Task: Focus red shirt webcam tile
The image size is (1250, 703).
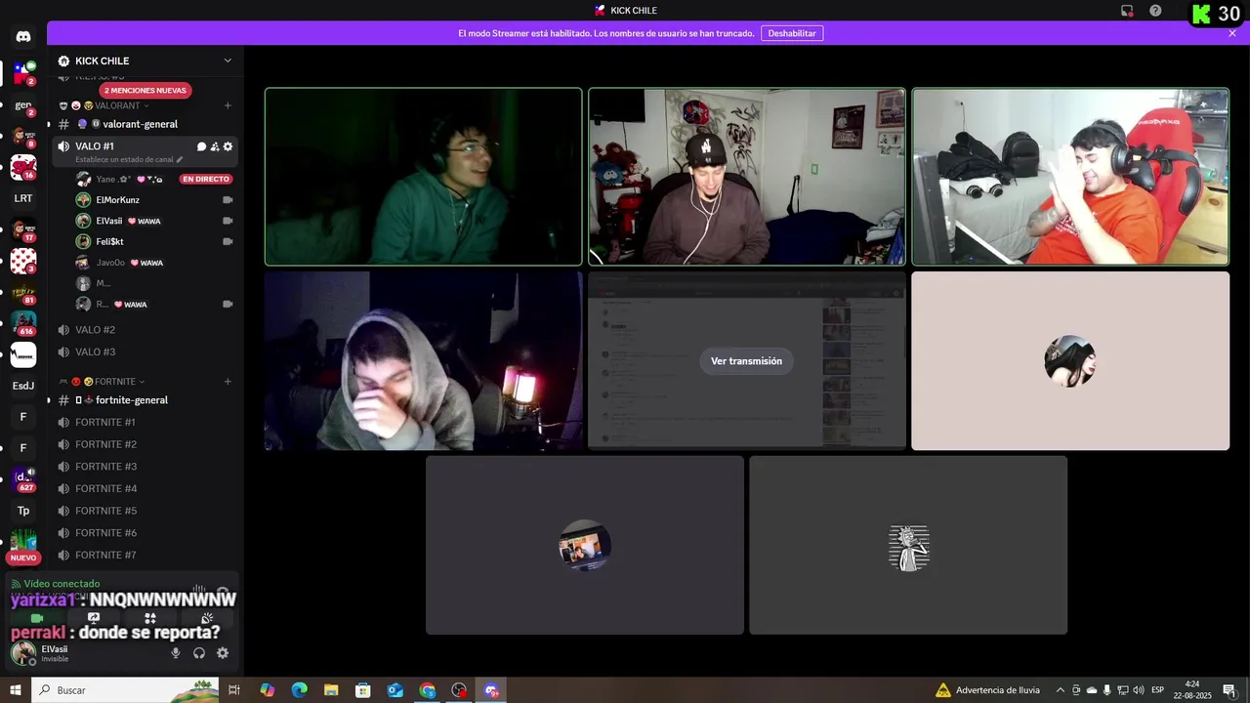Action: pos(1070,177)
